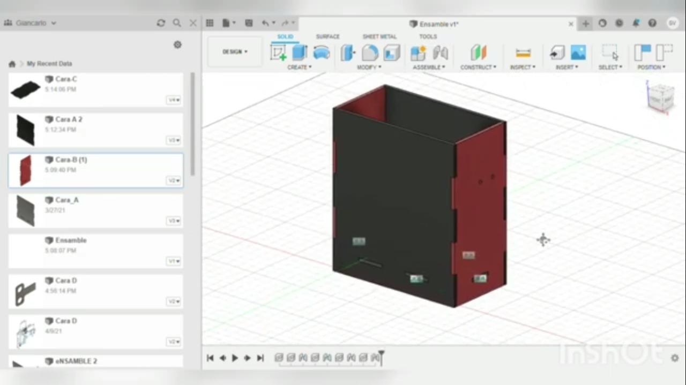Switch to the Solid tab
The width and height of the screenshot is (686, 385).
point(285,36)
